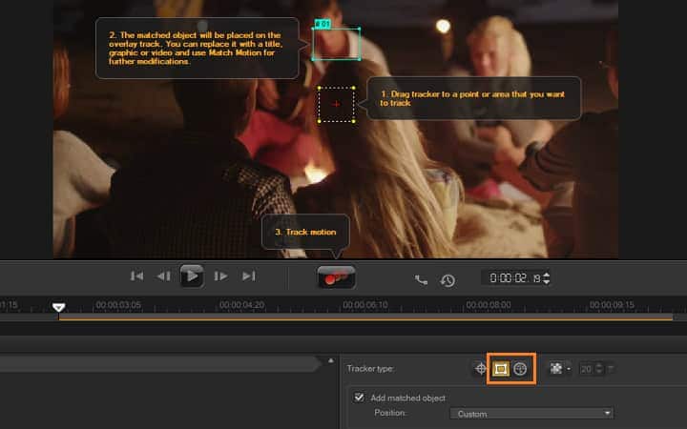This screenshot has width=687, height=429.
Task: Click the timecode stepper arrows
Action: pyautogui.click(x=547, y=278)
